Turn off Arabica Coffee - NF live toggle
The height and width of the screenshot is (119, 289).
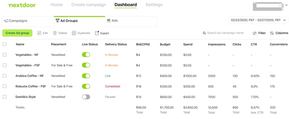(x=86, y=76)
